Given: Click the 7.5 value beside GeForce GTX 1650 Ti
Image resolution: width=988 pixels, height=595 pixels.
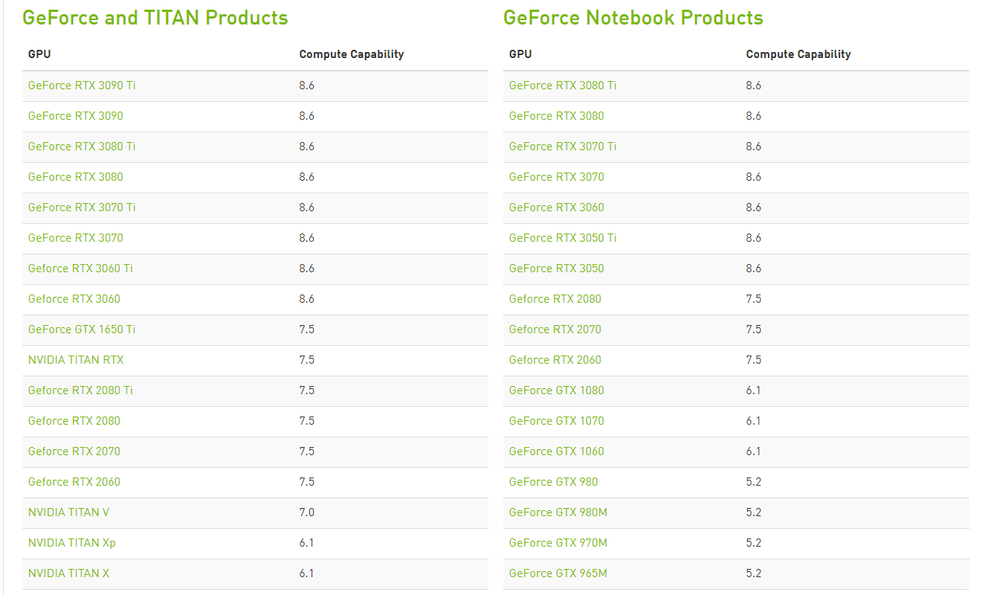Looking at the screenshot, I should (x=307, y=329).
